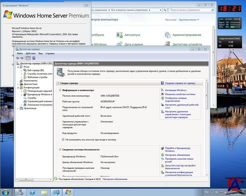The image size is (246, 196).
Task: Click the Help icon in Server Manager toolbar
Action: click(34, 58)
